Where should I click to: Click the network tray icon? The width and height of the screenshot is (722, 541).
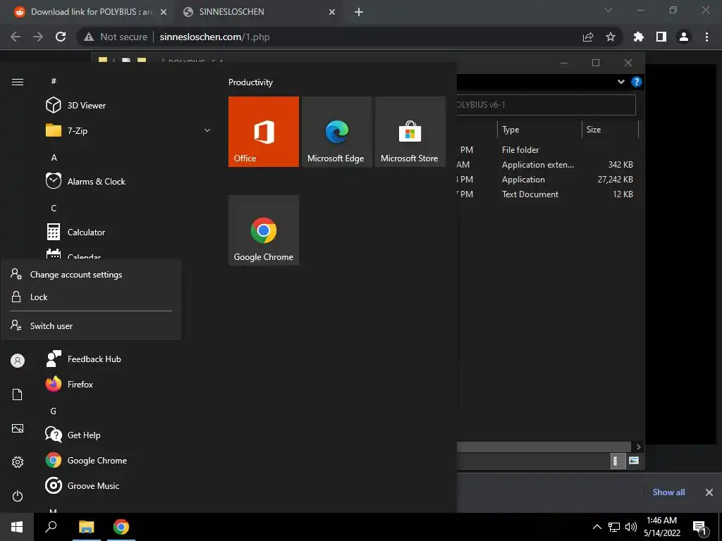614,527
